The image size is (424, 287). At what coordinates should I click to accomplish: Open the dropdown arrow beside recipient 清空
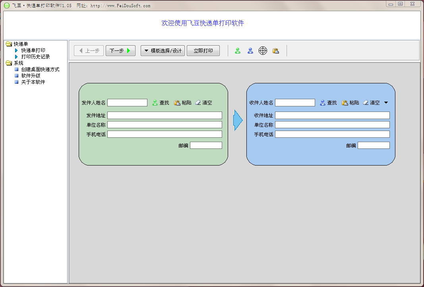[x=386, y=103]
